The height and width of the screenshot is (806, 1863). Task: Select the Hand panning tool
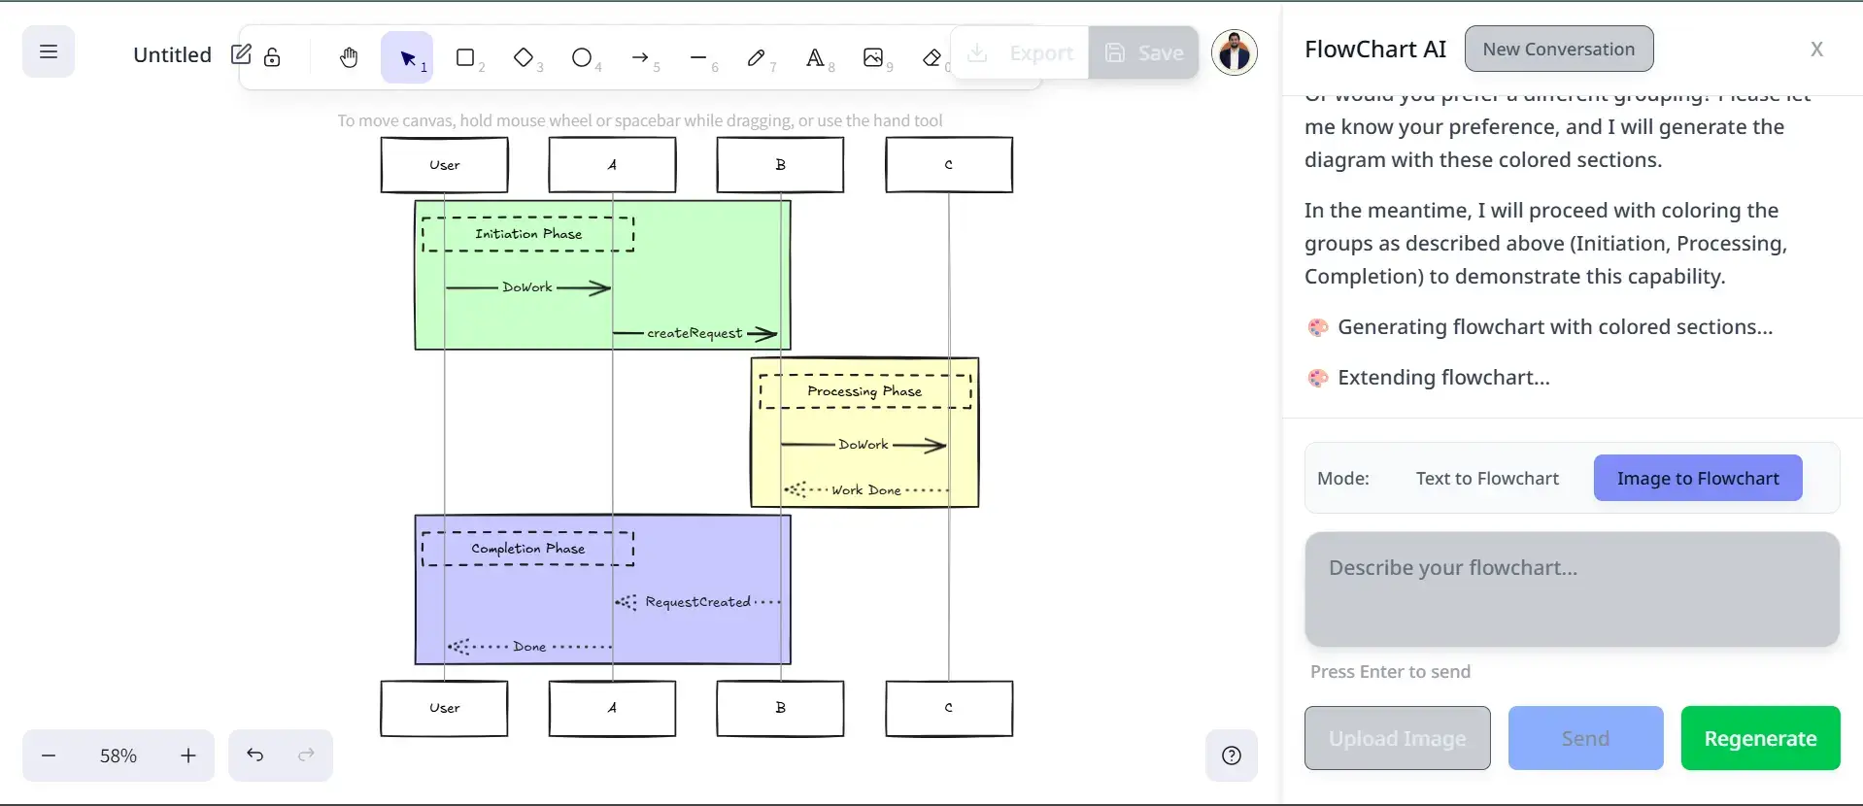click(349, 58)
